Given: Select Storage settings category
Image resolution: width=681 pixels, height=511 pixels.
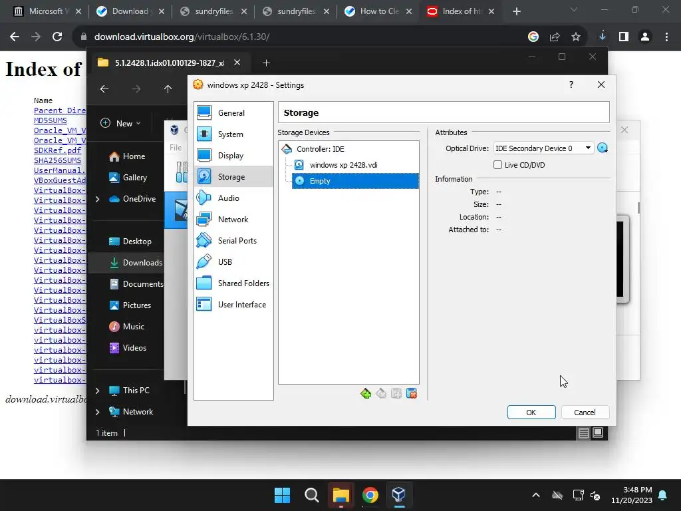Looking at the screenshot, I should coord(233,177).
